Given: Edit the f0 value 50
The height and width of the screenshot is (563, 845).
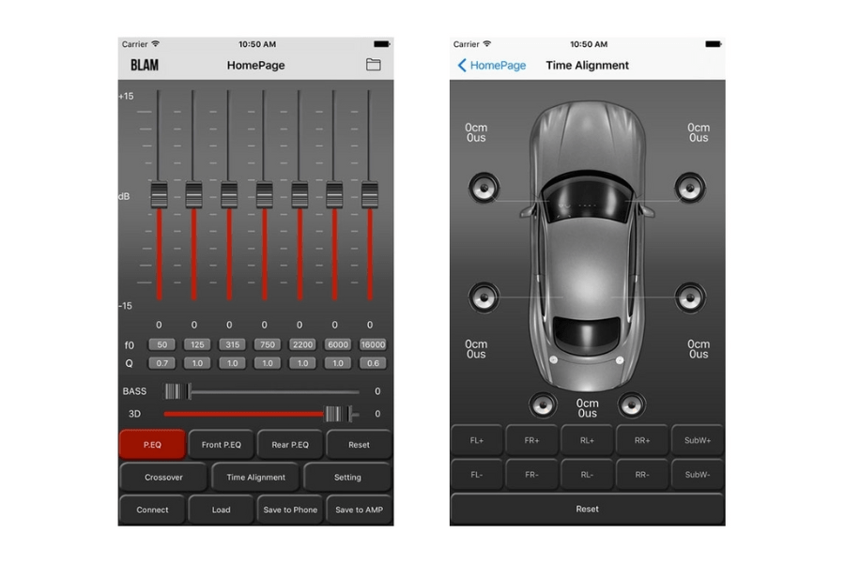Looking at the screenshot, I should pos(162,344).
